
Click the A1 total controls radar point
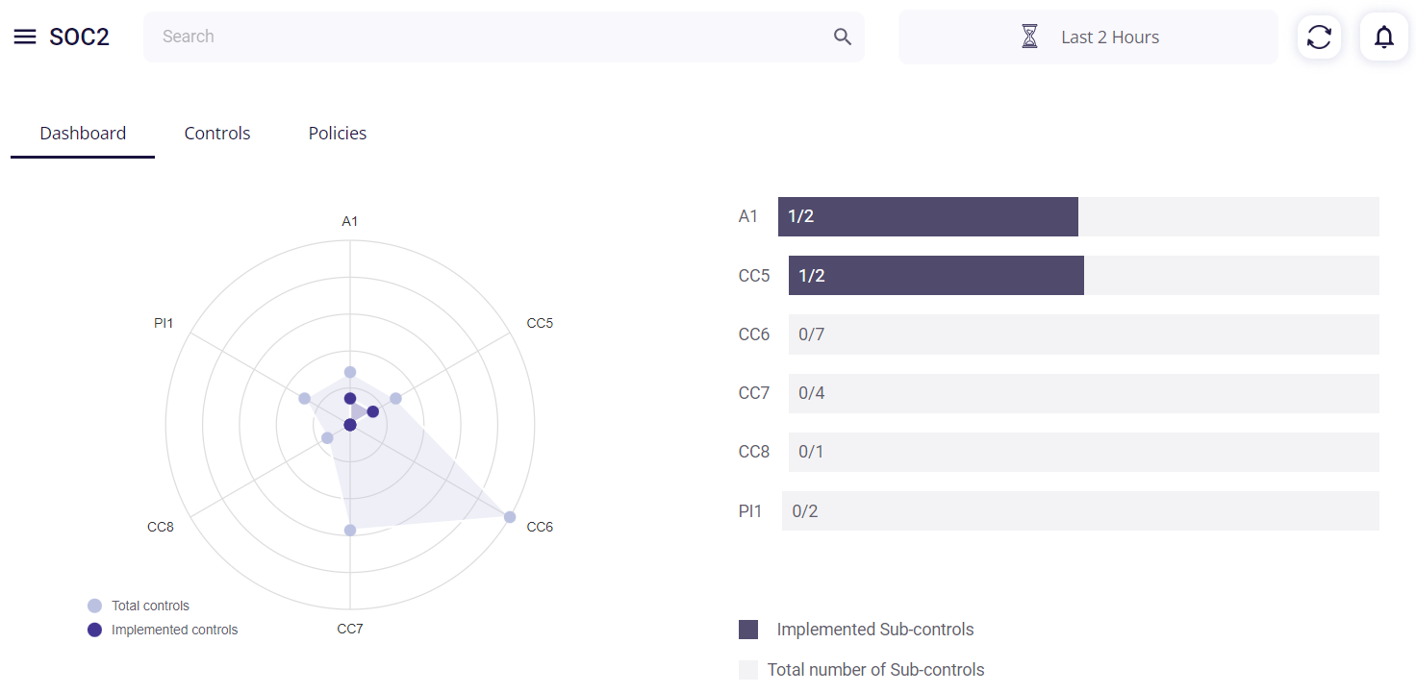350,372
